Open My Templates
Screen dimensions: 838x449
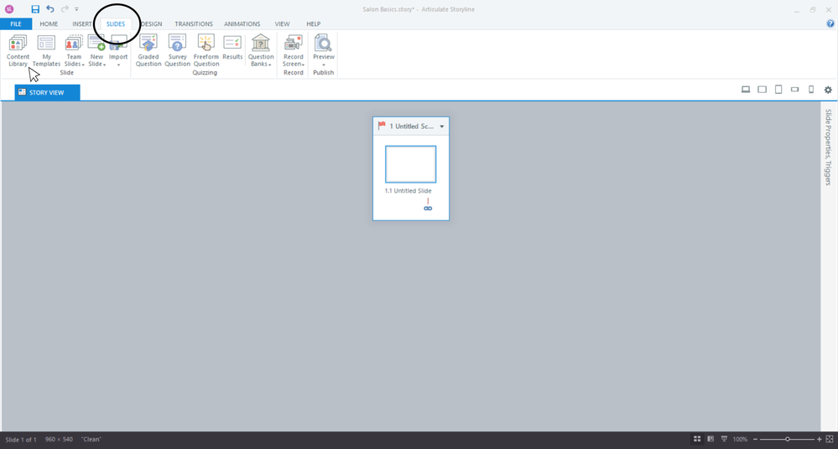46,51
